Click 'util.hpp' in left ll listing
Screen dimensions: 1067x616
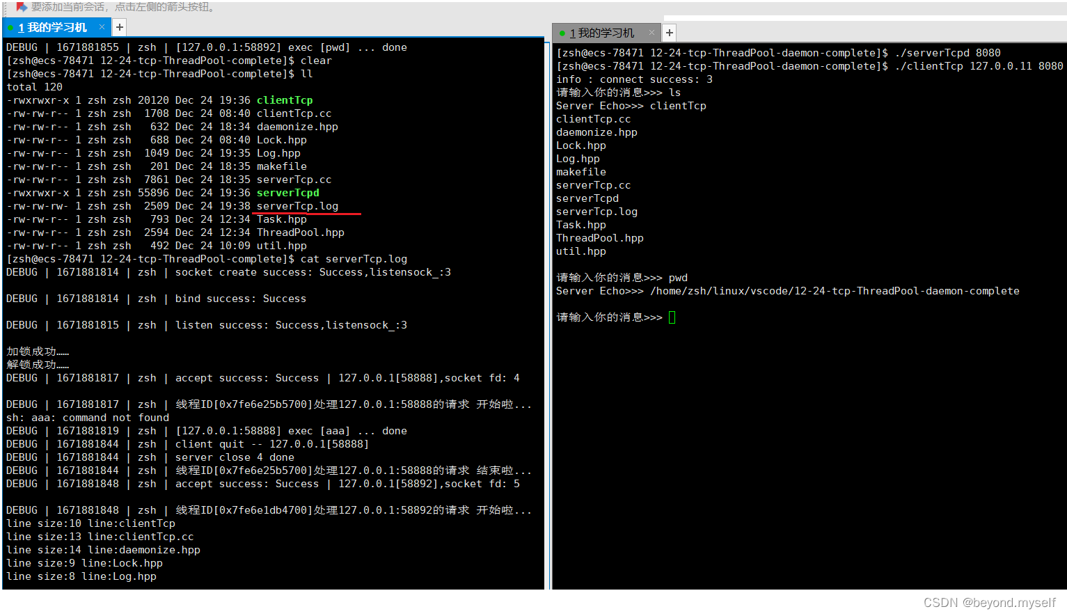click(x=282, y=246)
